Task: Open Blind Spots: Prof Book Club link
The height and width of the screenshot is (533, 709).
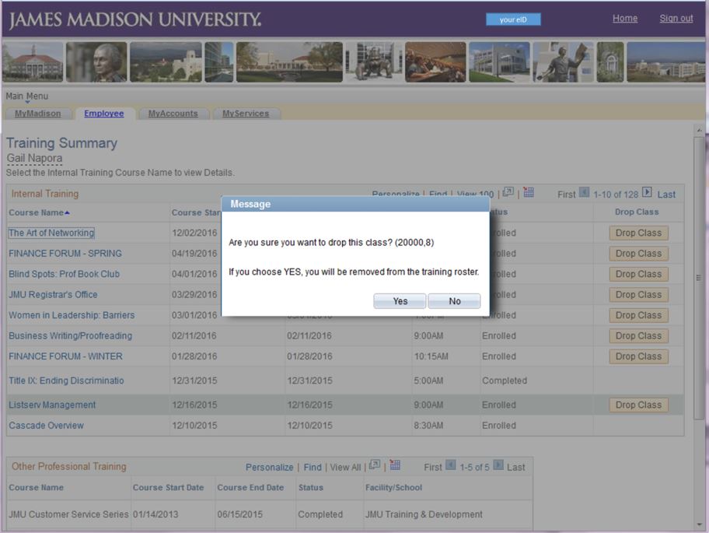Action: point(65,274)
